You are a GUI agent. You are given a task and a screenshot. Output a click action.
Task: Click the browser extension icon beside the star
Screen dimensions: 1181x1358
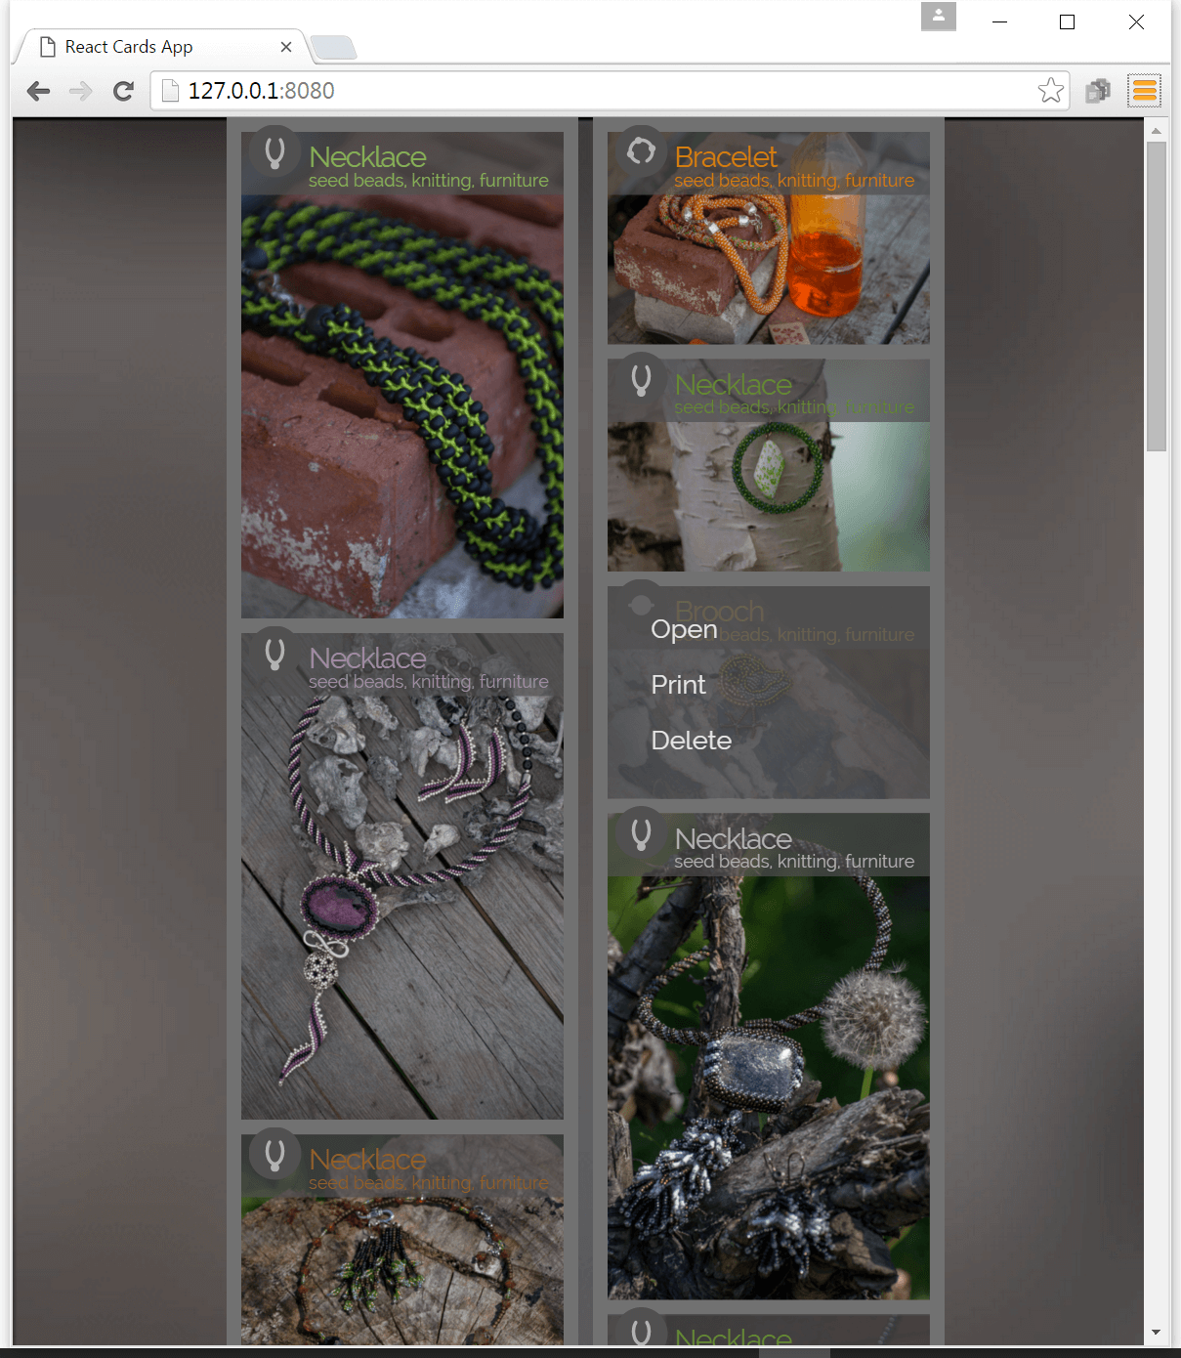pyautogui.click(x=1098, y=91)
